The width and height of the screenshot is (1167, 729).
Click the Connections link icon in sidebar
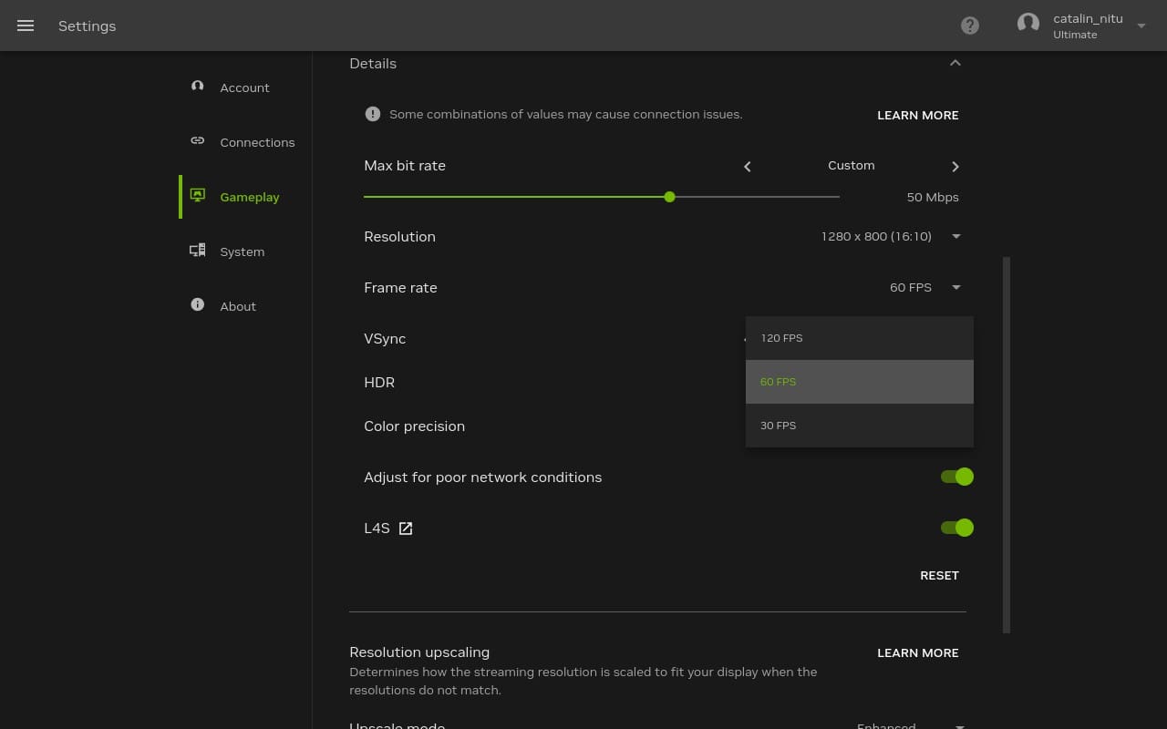[197, 141]
